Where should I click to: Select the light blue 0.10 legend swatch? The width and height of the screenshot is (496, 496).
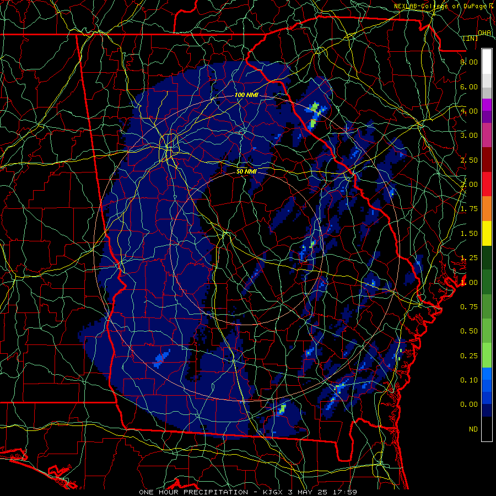pos(487,374)
